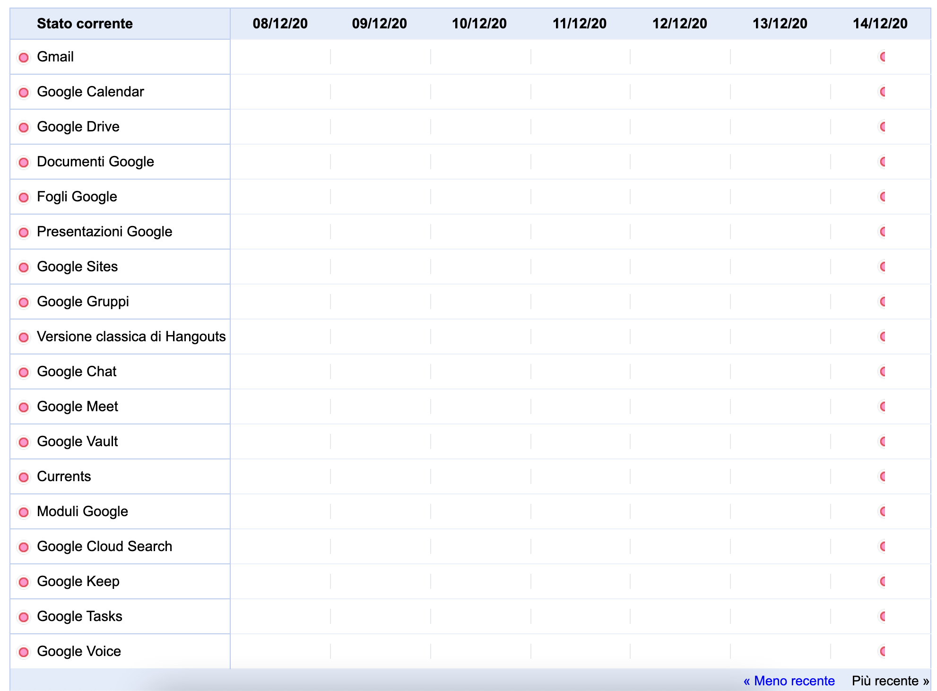Click the Google Cloud Search service name
This screenshot has width=937, height=691.
point(104,546)
